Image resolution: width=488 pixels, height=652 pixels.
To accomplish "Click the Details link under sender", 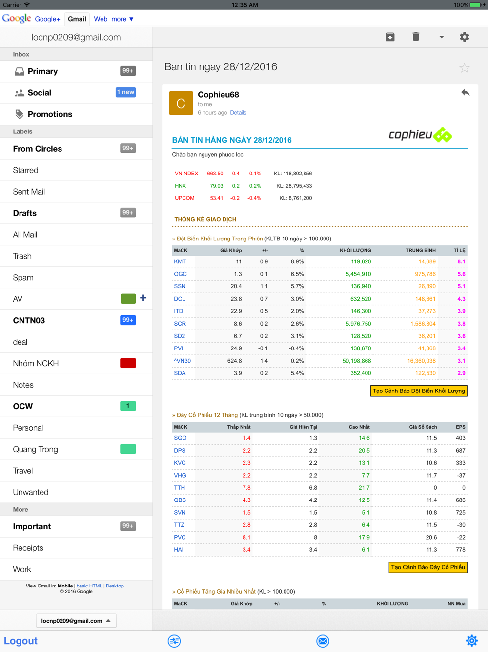I will pos(238,113).
